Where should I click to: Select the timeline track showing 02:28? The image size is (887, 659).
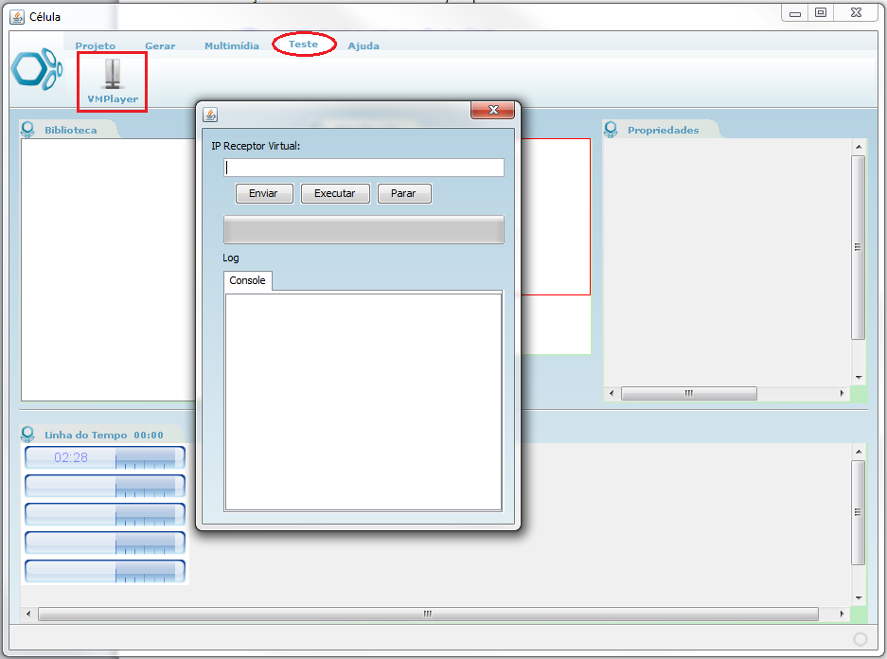[105, 457]
